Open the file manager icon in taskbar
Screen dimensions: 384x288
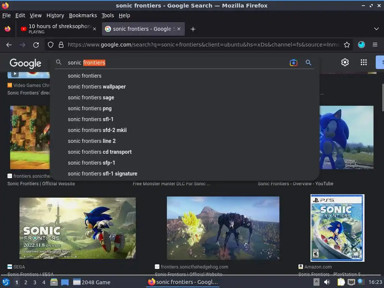54,282
